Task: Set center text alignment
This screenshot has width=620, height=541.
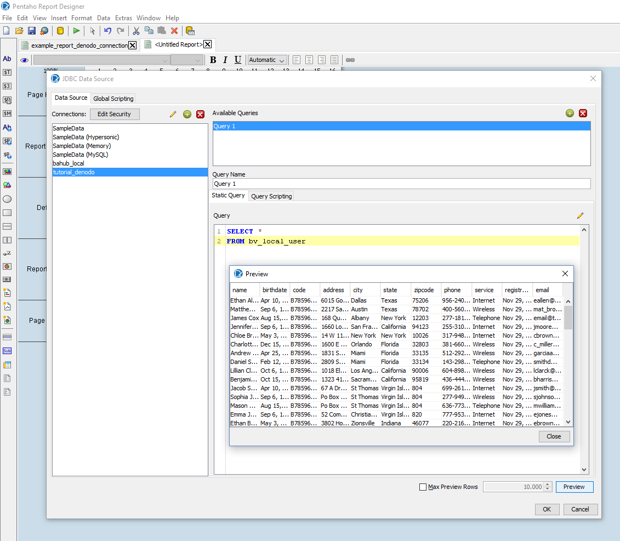Action: point(309,60)
